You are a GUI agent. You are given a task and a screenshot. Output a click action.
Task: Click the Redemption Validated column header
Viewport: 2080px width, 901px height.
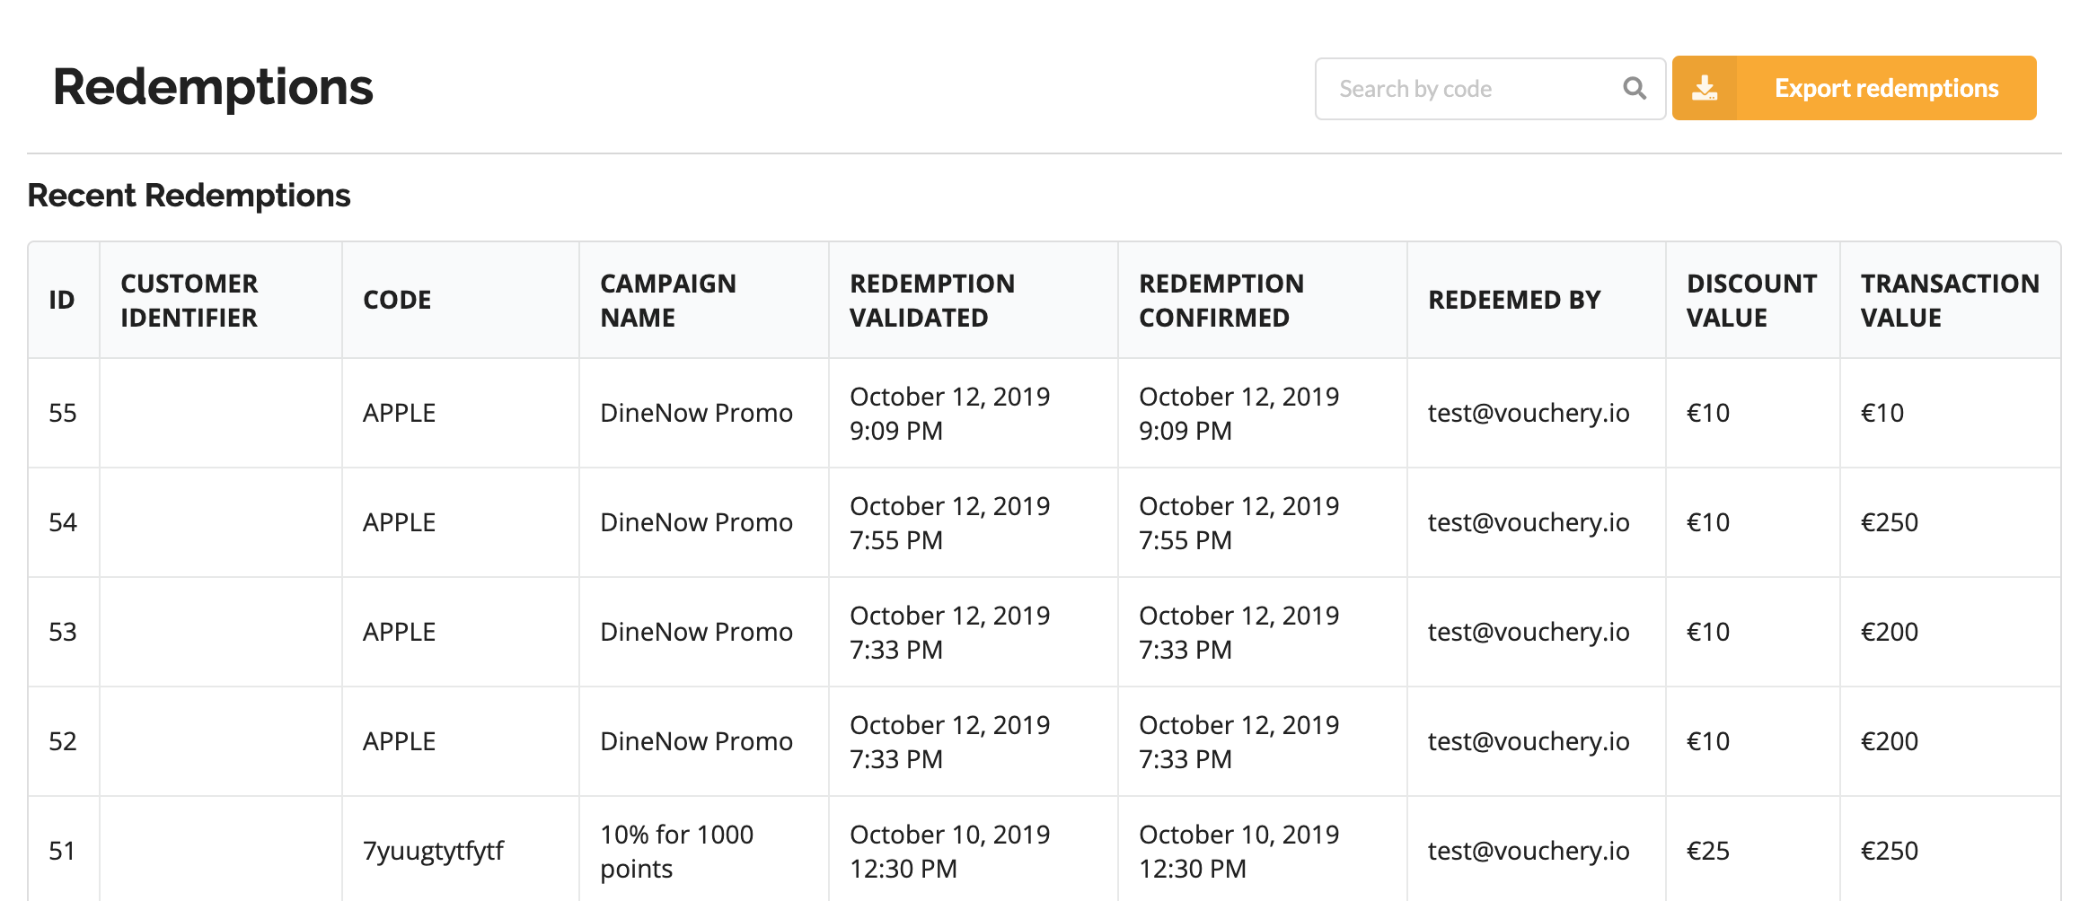pyautogui.click(x=932, y=300)
